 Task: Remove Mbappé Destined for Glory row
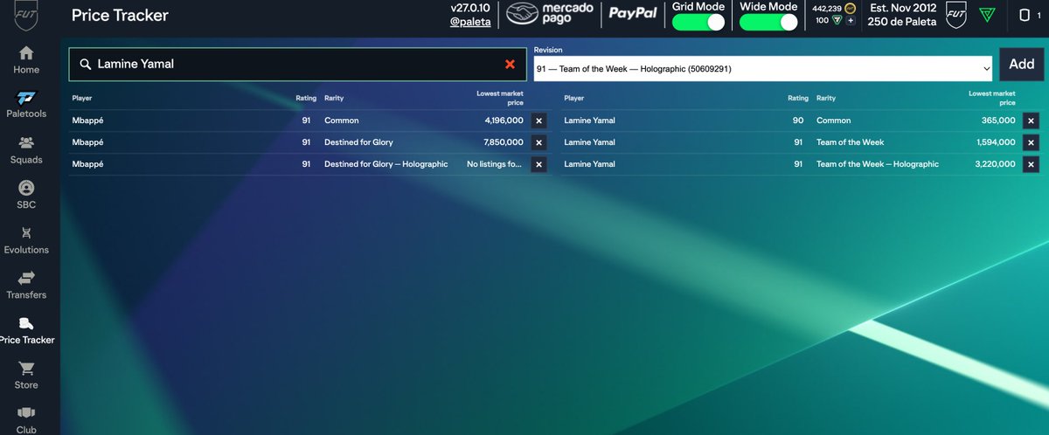click(538, 142)
